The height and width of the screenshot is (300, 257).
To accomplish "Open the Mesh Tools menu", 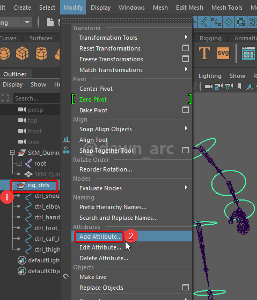I will (x=227, y=8).
